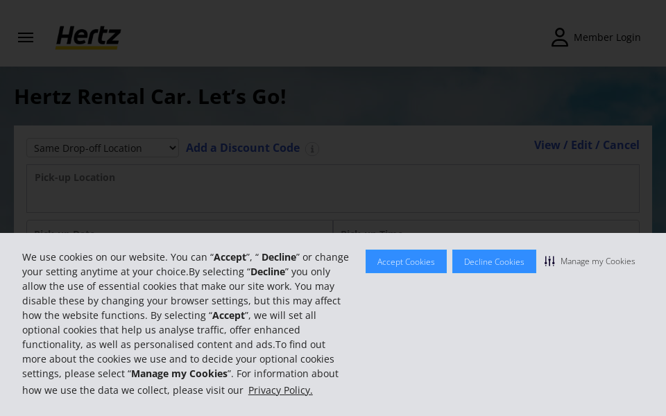Click Decline Cookies
The image size is (666, 416).
(x=494, y=261)
